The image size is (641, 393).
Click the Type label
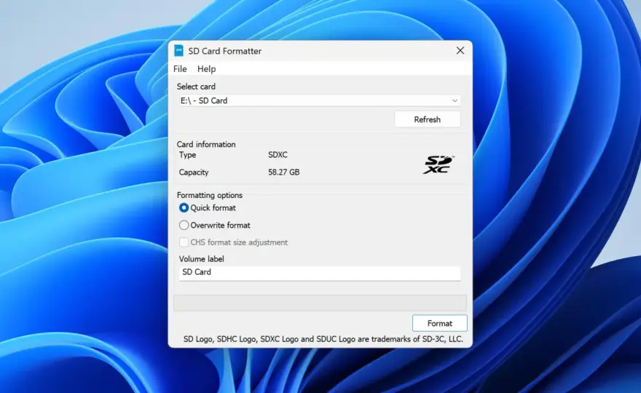[x=187, y=155]
